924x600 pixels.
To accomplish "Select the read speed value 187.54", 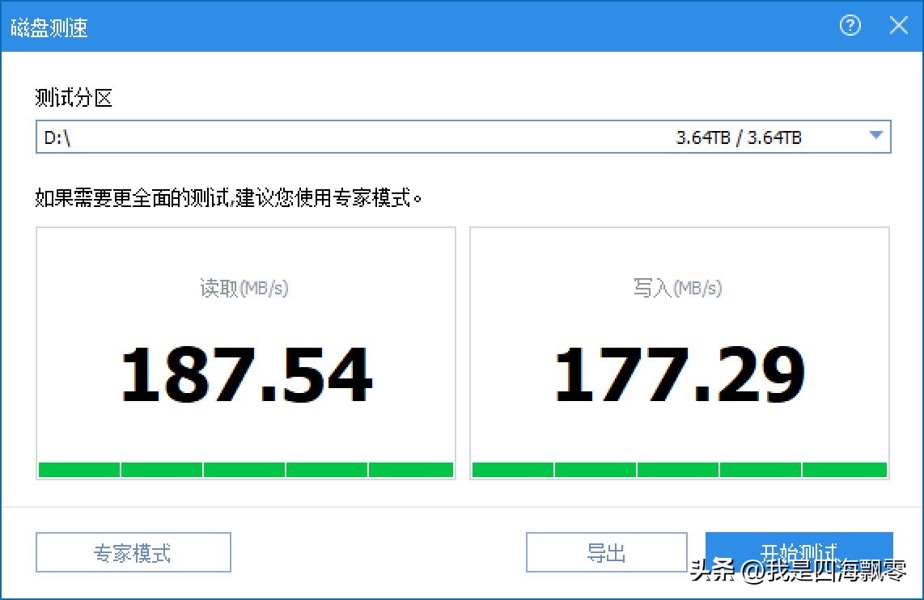I will [244, 372].
